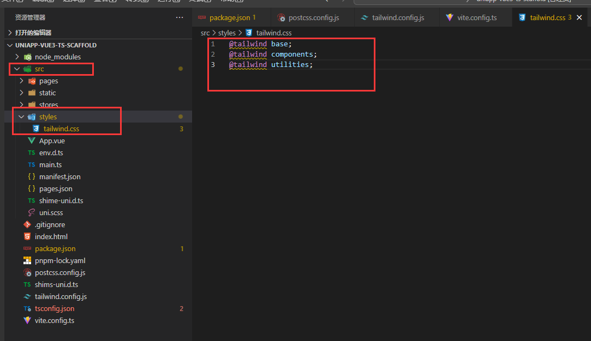Open the pnpm-lock.yaml file

60,260
